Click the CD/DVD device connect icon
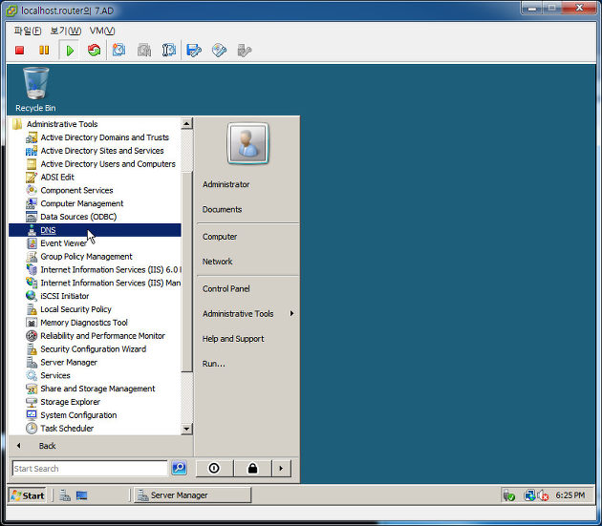 tap(219, 51)
